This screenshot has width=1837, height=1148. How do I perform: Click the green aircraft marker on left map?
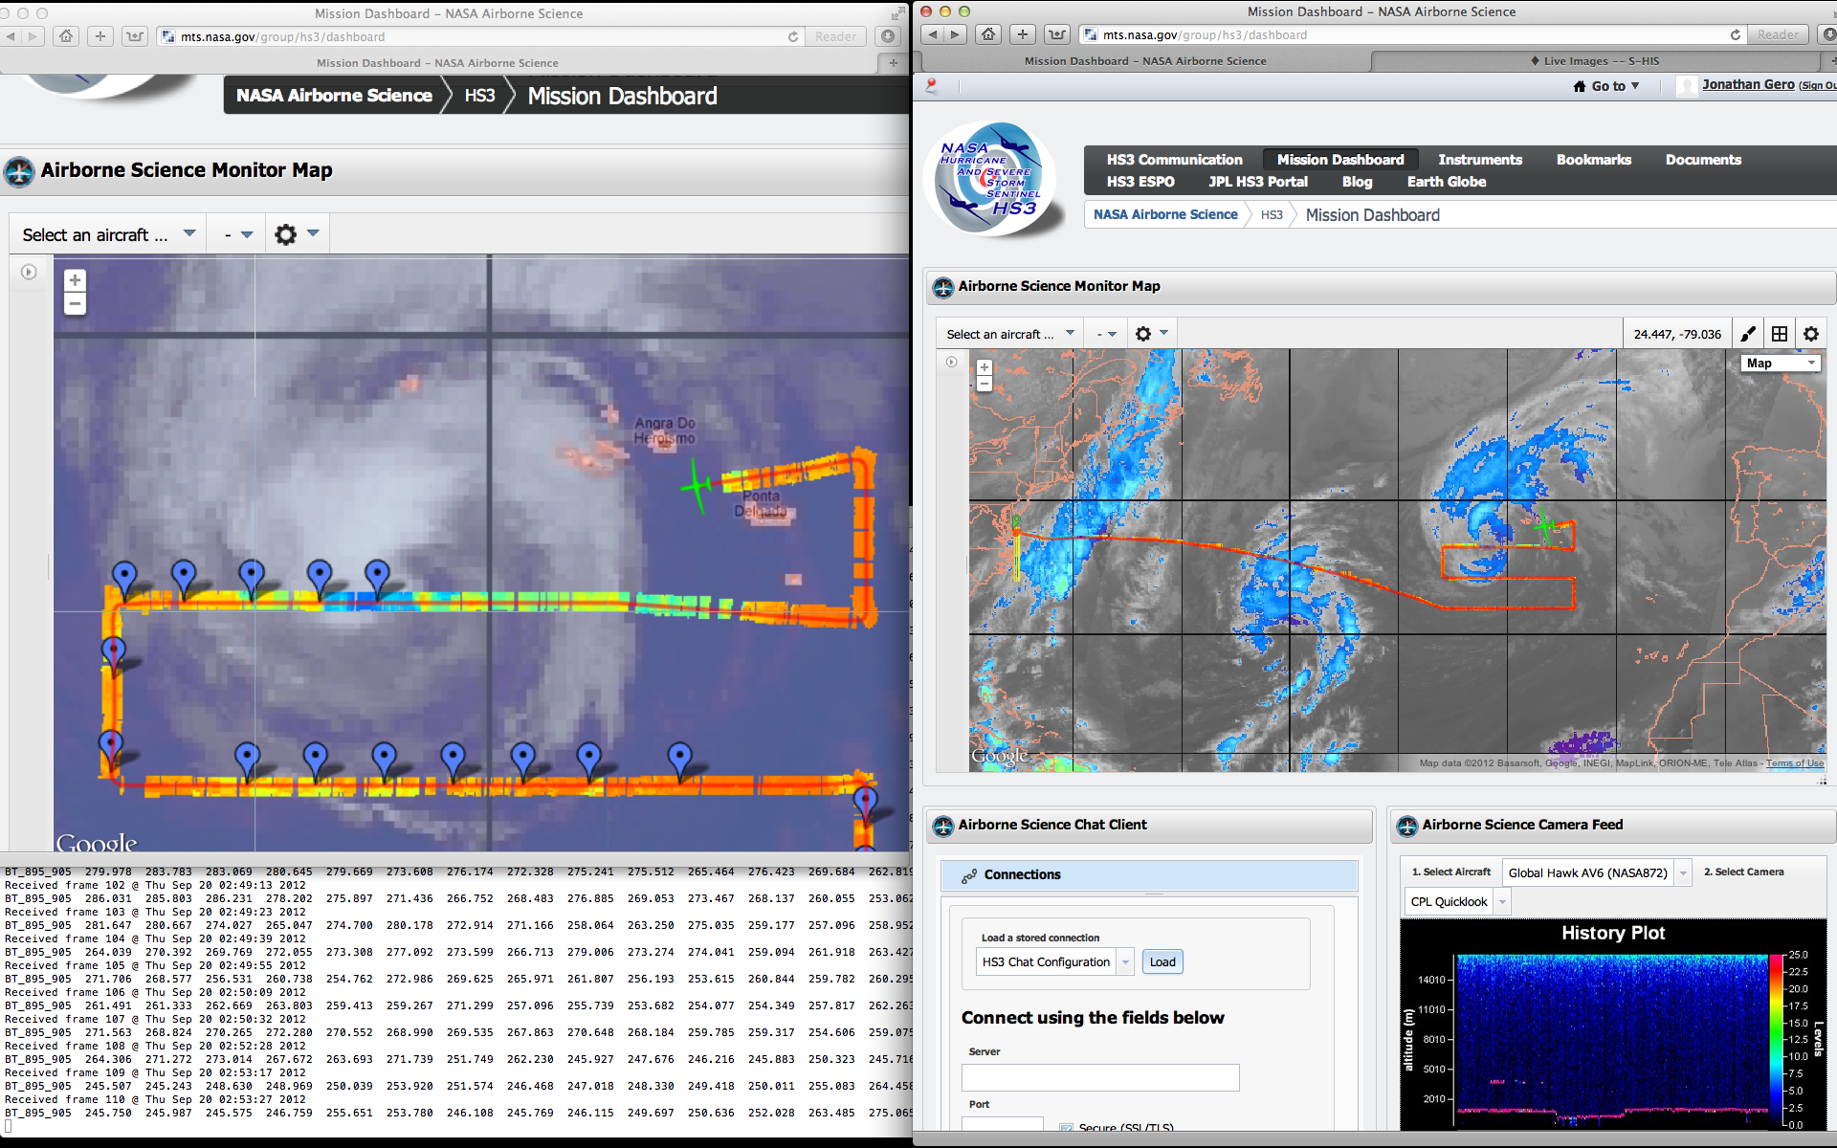tap(697, 486)
